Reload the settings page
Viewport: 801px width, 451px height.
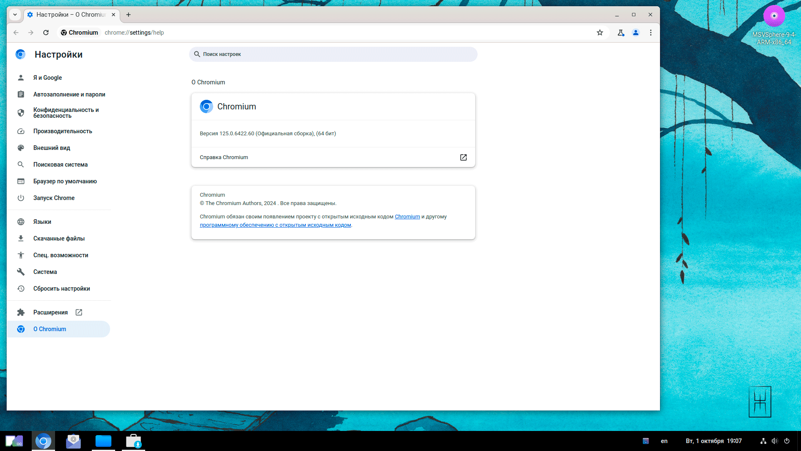(x=46, y=33)
